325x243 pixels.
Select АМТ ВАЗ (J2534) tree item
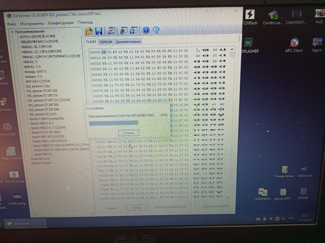tap(38, 81)
